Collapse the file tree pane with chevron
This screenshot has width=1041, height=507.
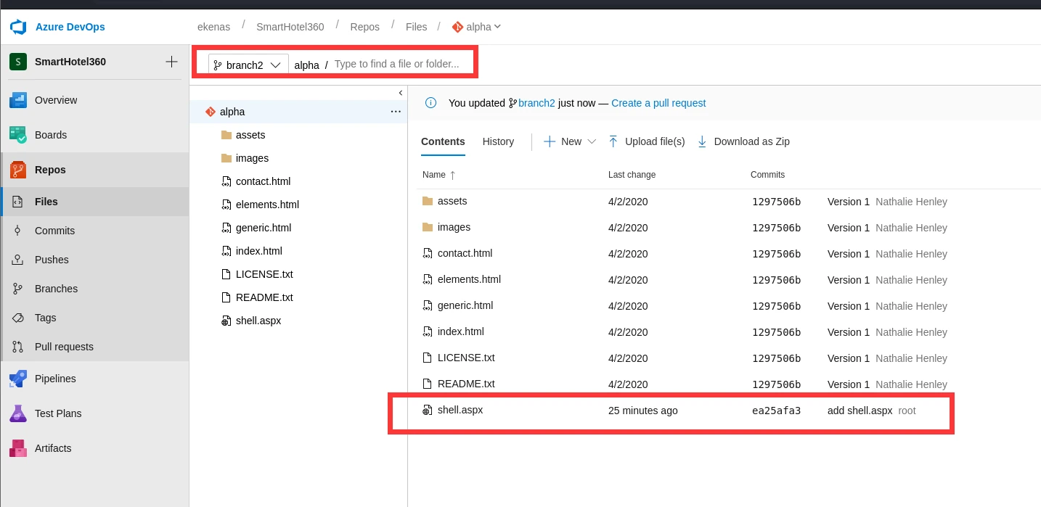coord(400,93)
